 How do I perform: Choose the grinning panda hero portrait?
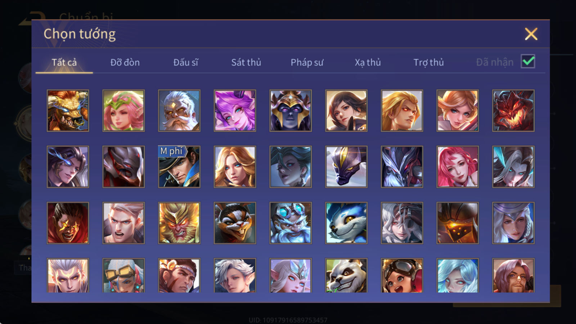346,275
